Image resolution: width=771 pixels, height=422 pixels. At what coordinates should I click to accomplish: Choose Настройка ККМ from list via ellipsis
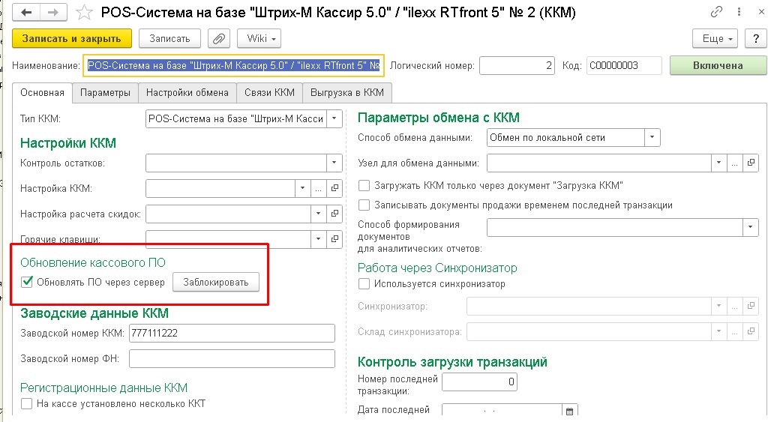pyautogui.click(x=319, y=188)
